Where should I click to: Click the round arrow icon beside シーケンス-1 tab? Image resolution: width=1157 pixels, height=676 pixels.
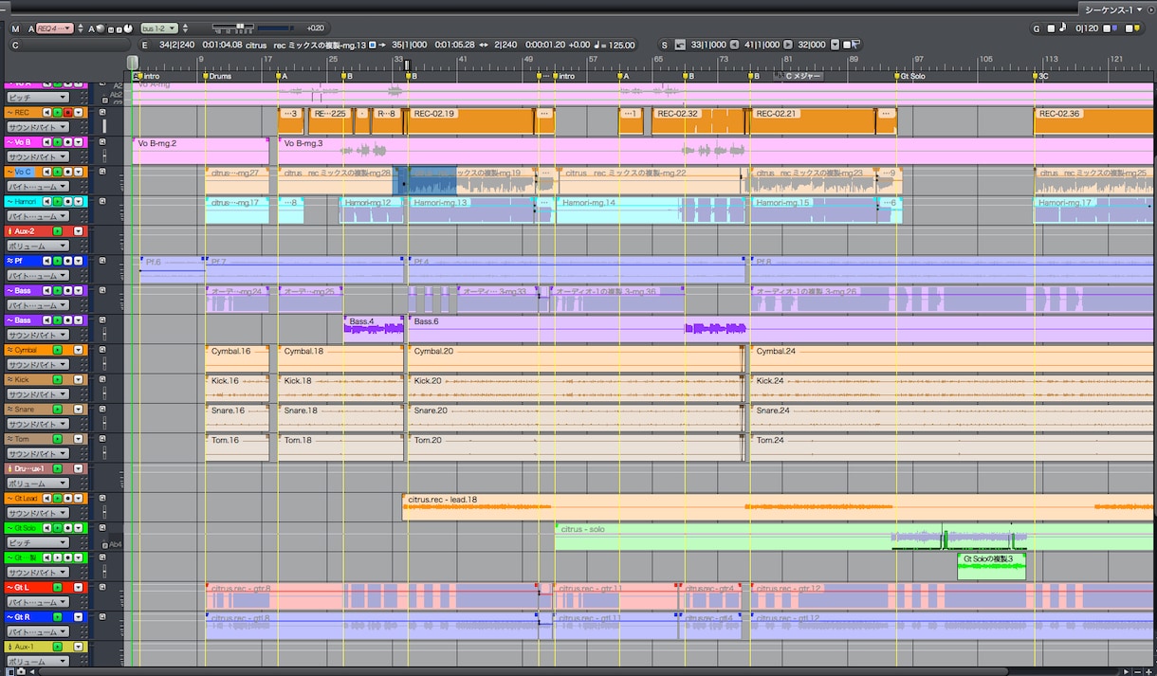1150,9
